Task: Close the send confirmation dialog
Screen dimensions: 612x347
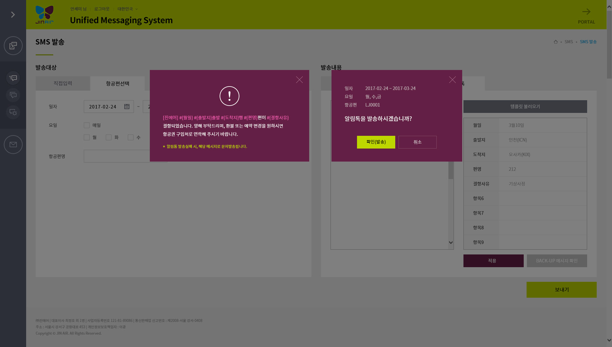Action: click(x=452, y=80)
